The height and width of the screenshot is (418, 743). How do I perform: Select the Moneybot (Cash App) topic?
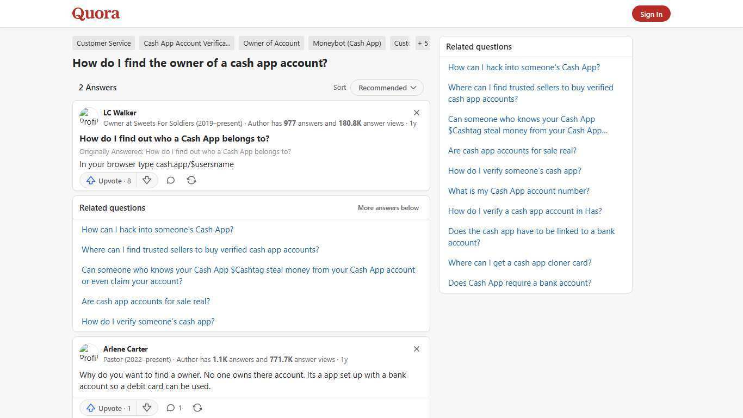click(x=346, y=43)
